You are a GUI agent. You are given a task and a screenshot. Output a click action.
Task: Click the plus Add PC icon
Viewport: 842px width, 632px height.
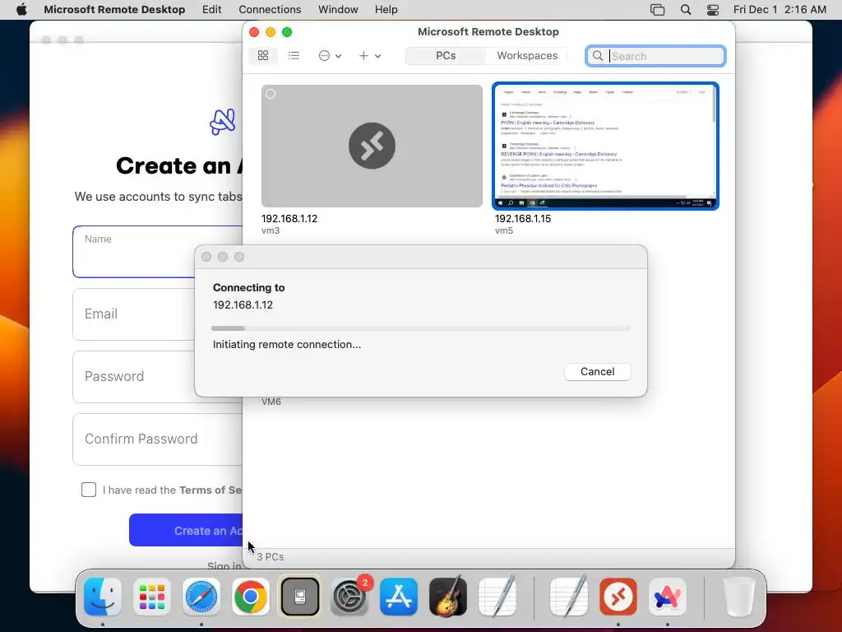pyautogui.click(x=363, y=56)
